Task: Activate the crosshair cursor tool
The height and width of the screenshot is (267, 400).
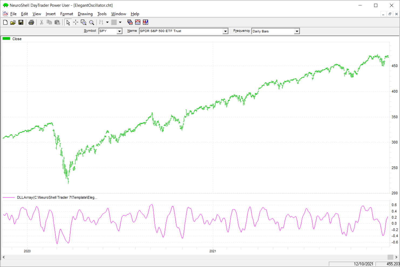Action: click(76, 22)
